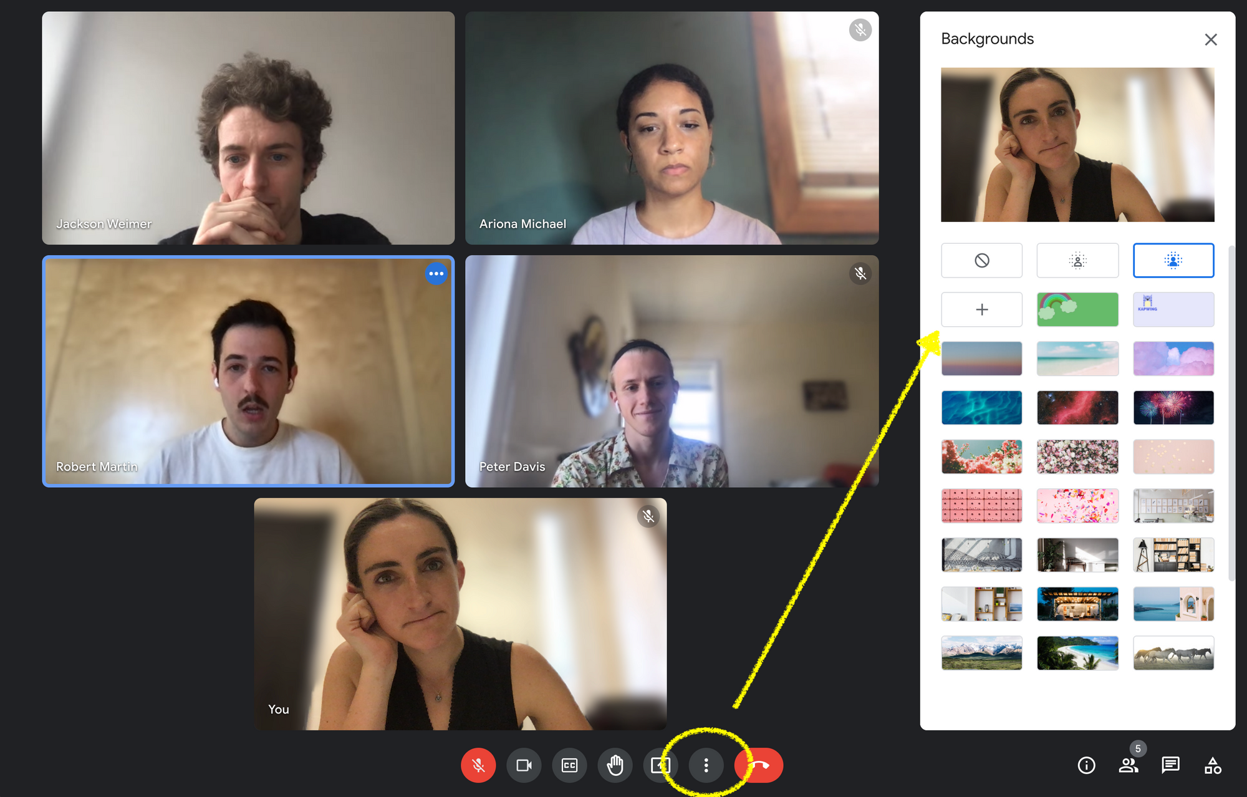Screen dimensions: 1247x797
Task: Select fireworks virtual background
Action: click(x=1172, y=407)
